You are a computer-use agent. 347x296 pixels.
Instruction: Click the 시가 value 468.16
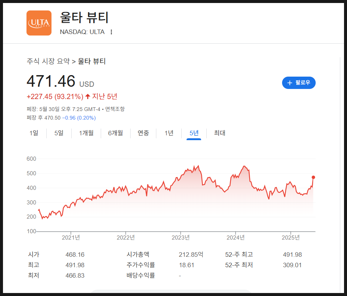[x=75, y=255]
